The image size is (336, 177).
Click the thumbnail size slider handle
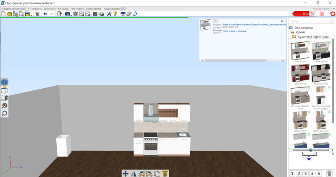pos(310,150)
